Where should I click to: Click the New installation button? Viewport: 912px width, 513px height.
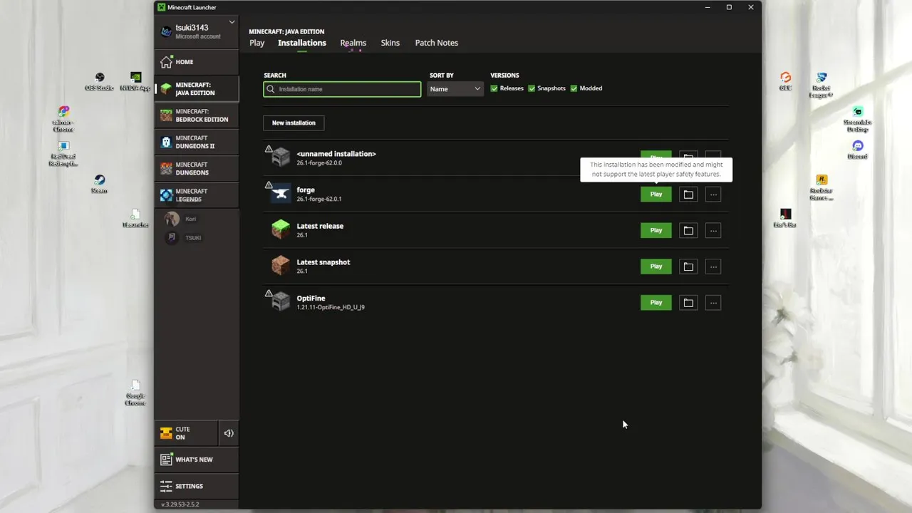[x=294, y=123]
